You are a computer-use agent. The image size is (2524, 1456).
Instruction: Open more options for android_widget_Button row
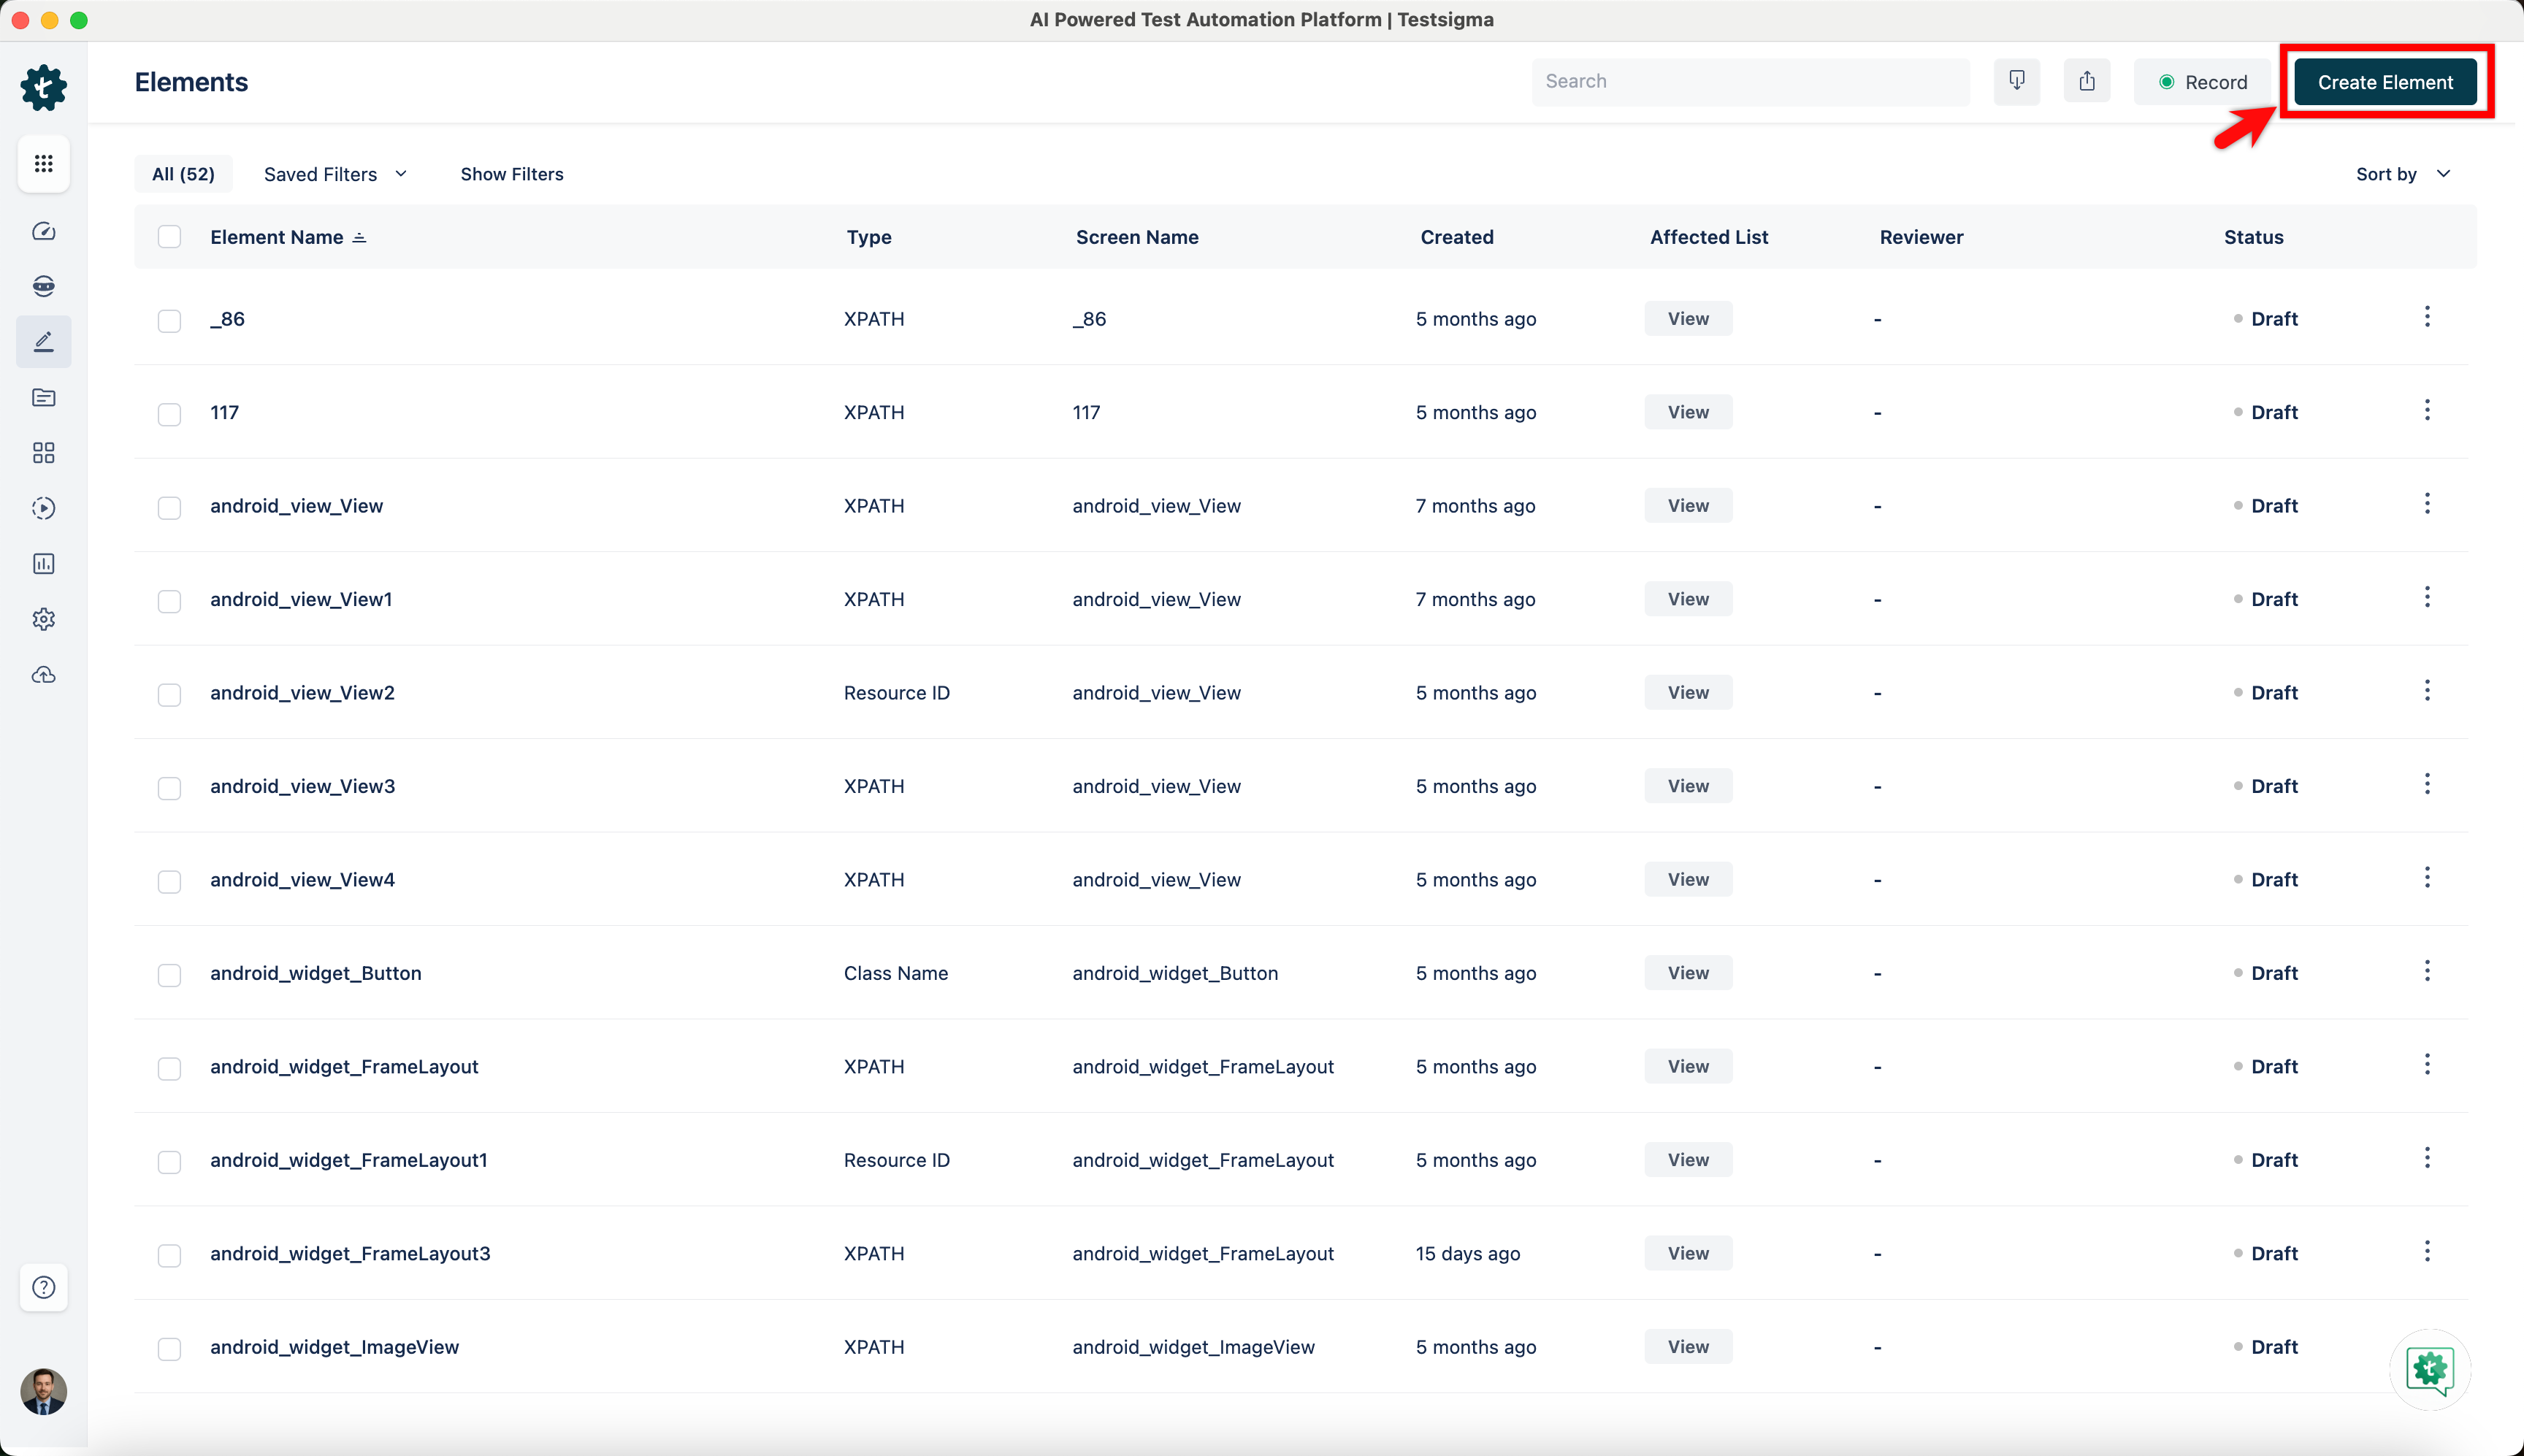click(2427, 971)
